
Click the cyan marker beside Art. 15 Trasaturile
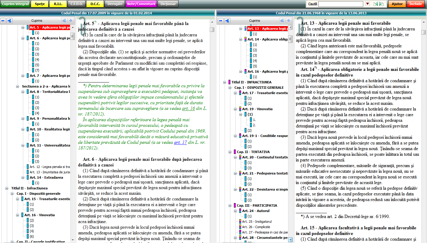click(22, 199)
